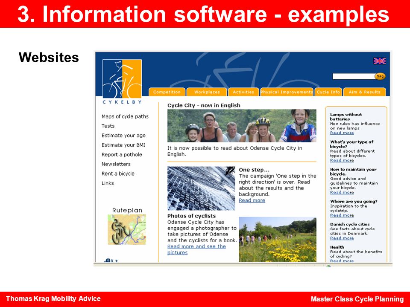Click Danish cycle cities heading

[350, 224]
